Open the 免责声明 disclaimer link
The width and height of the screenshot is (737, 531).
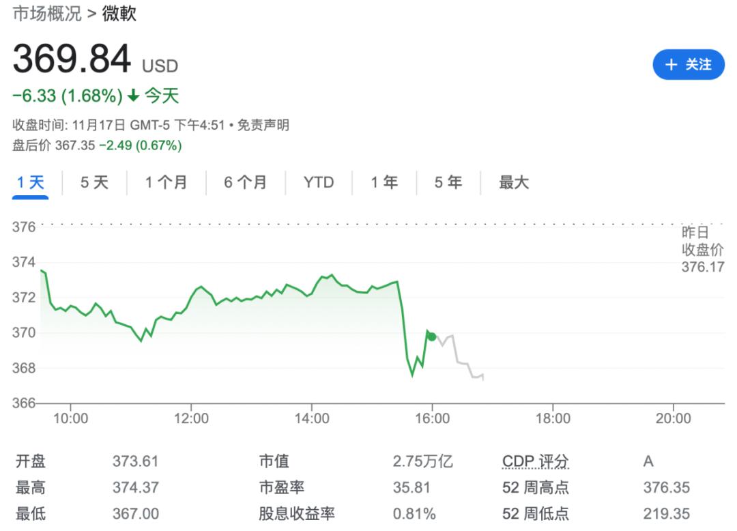point(263,125)
